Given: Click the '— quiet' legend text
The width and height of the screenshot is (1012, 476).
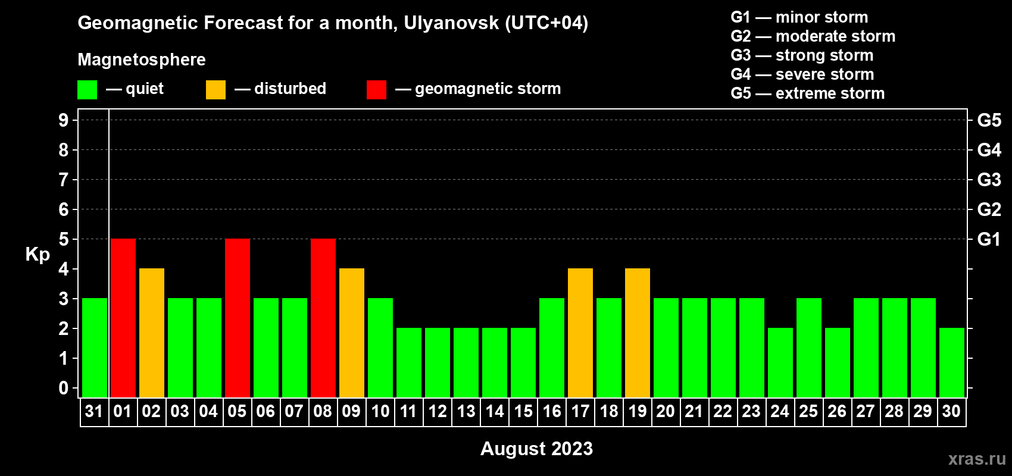Looking at the screenshot, I should [135, 89].
